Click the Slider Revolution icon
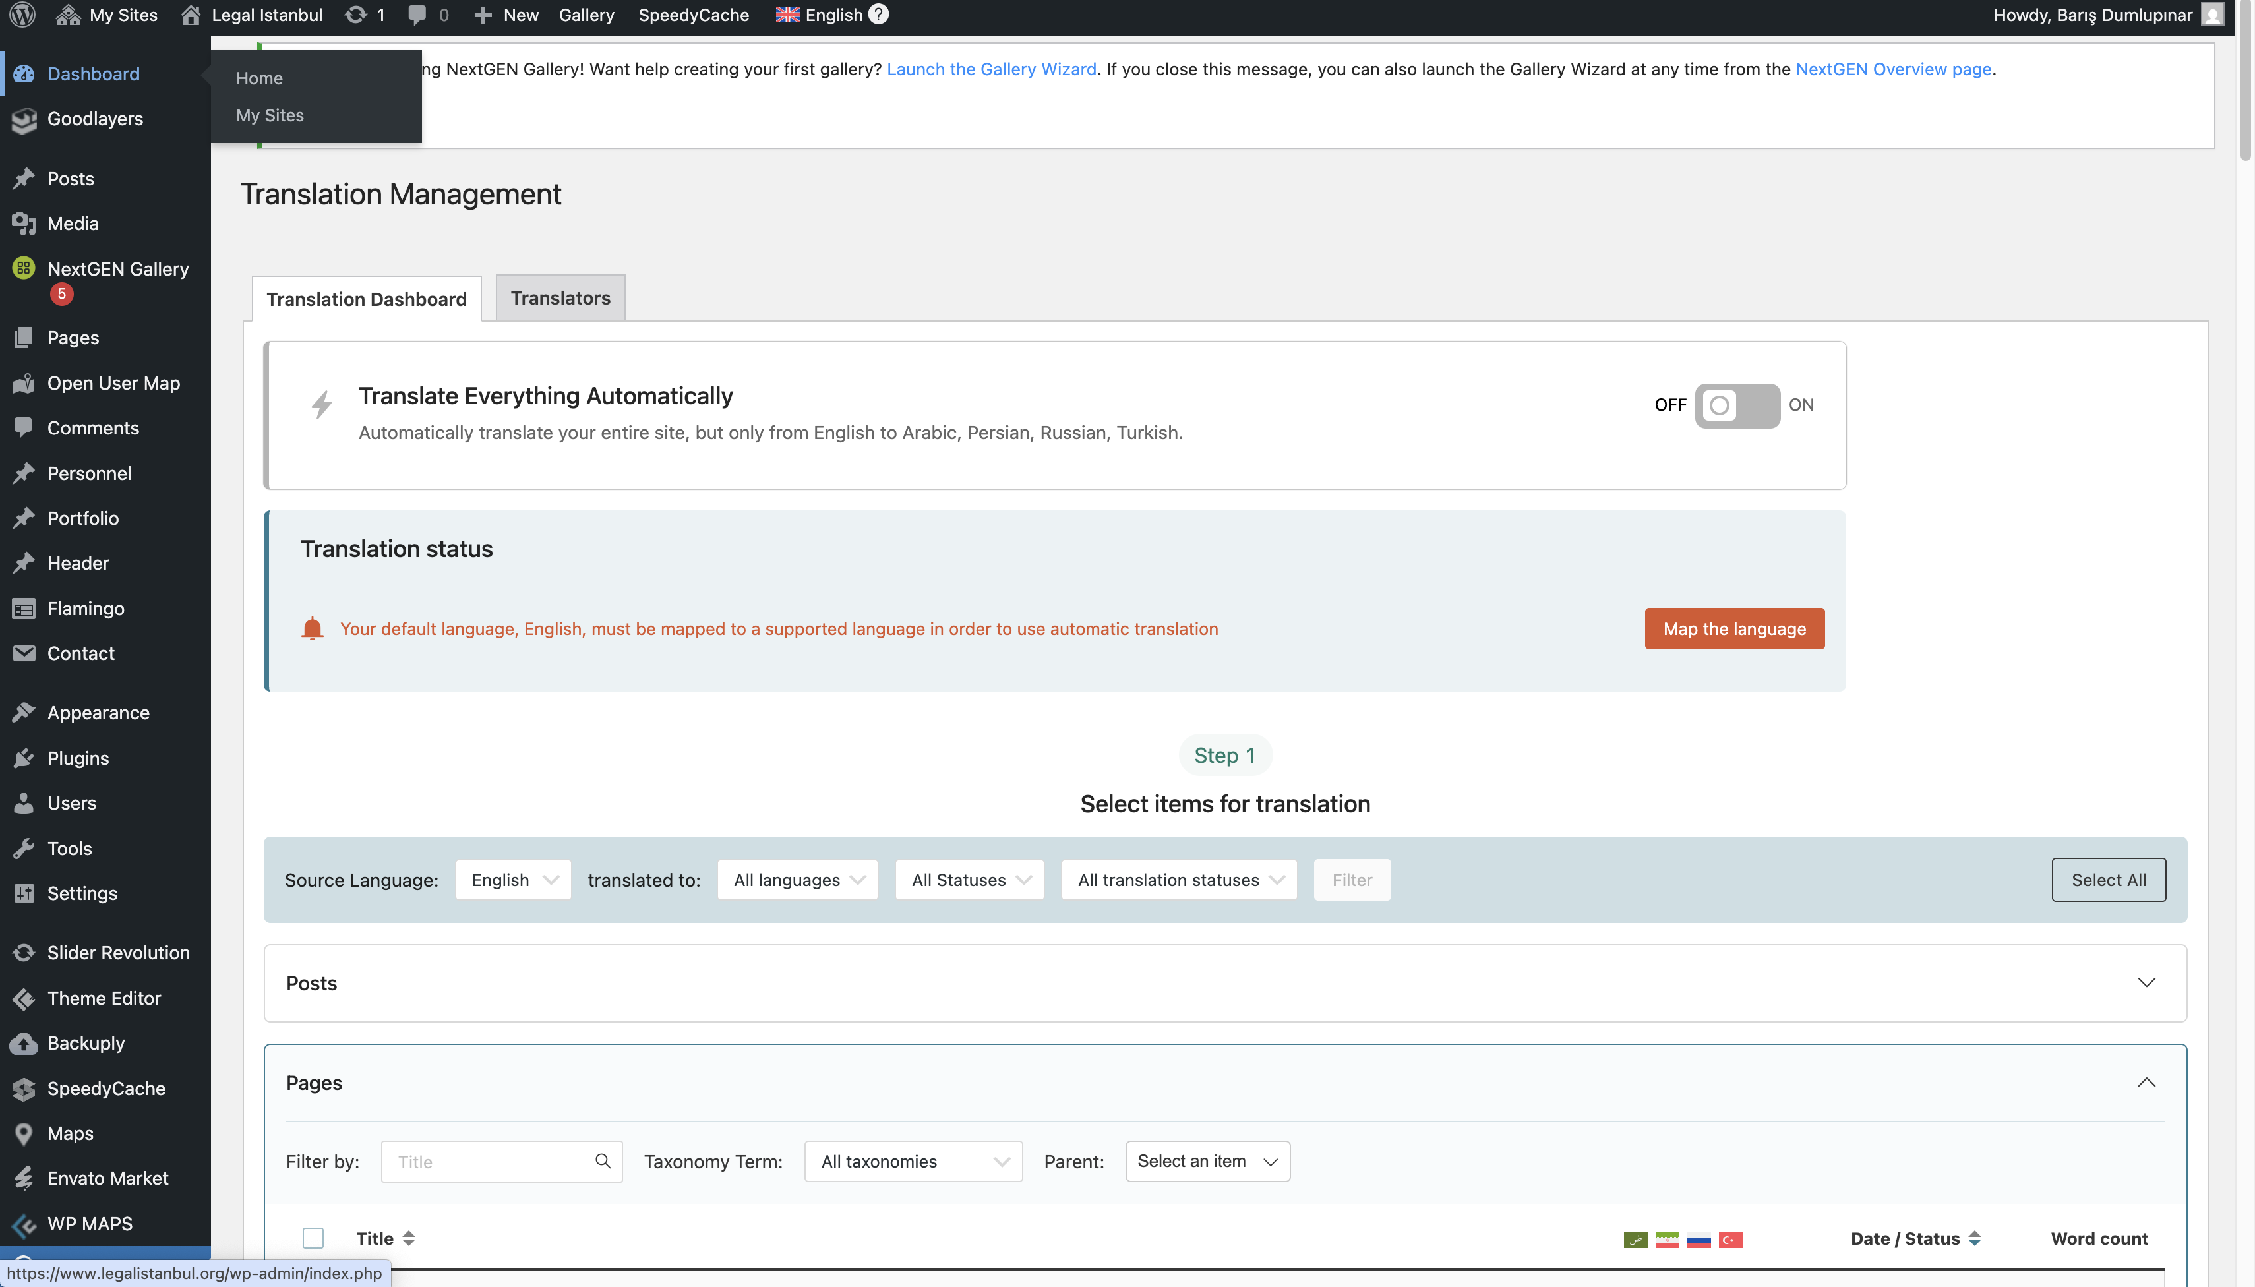 click(24, 953)
